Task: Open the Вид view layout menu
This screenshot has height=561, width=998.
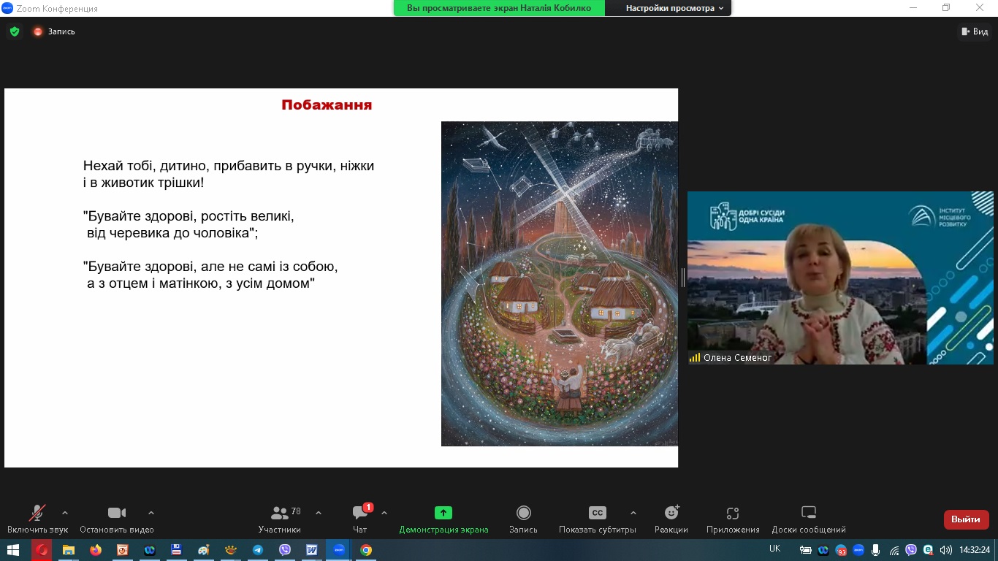Action: [975, 31]
